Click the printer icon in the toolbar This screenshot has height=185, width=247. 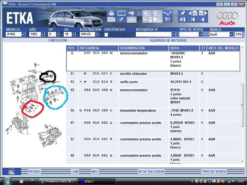112,13
